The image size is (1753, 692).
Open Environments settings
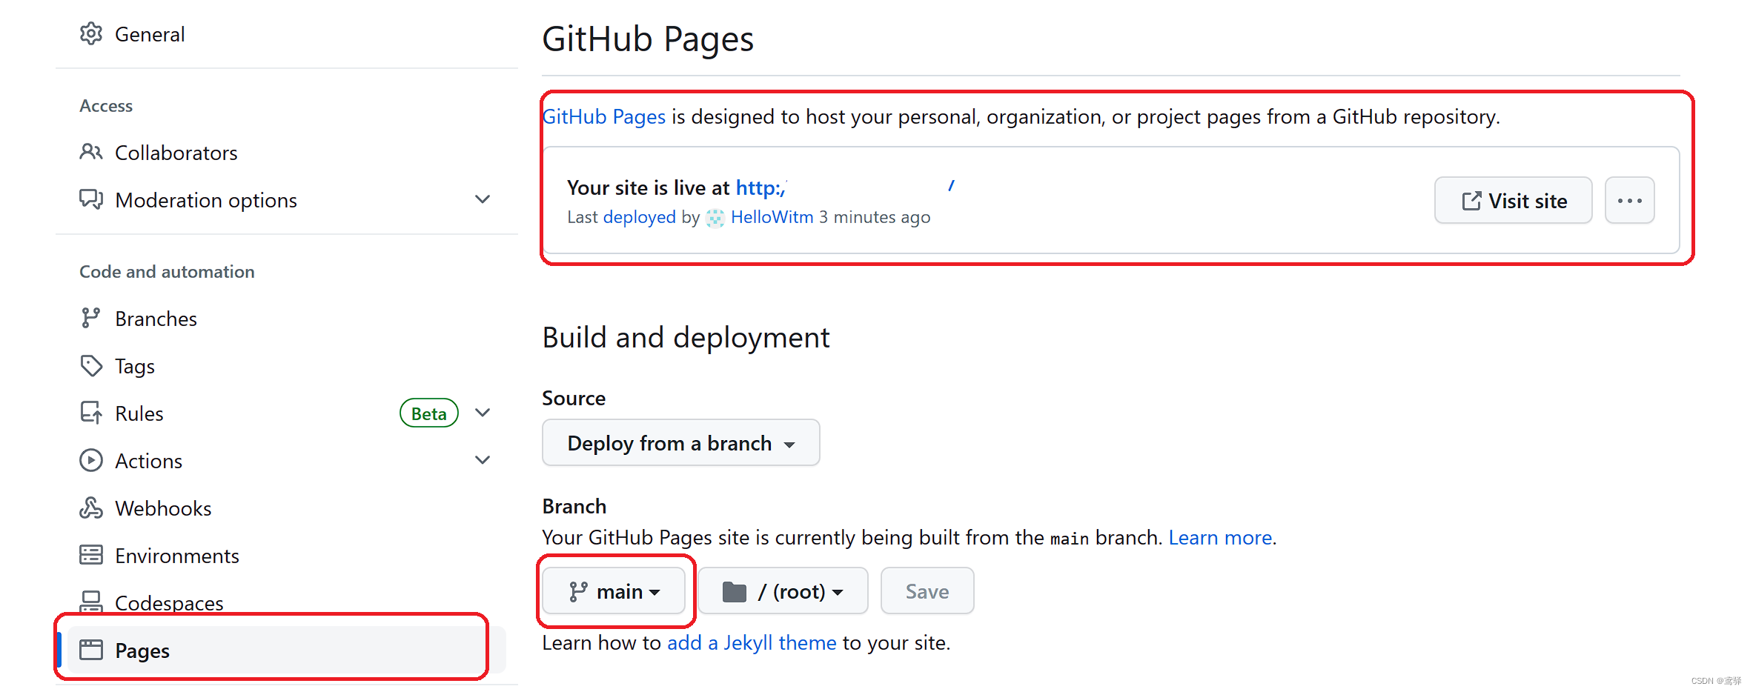pyautogui.click(x=177, y=556)
